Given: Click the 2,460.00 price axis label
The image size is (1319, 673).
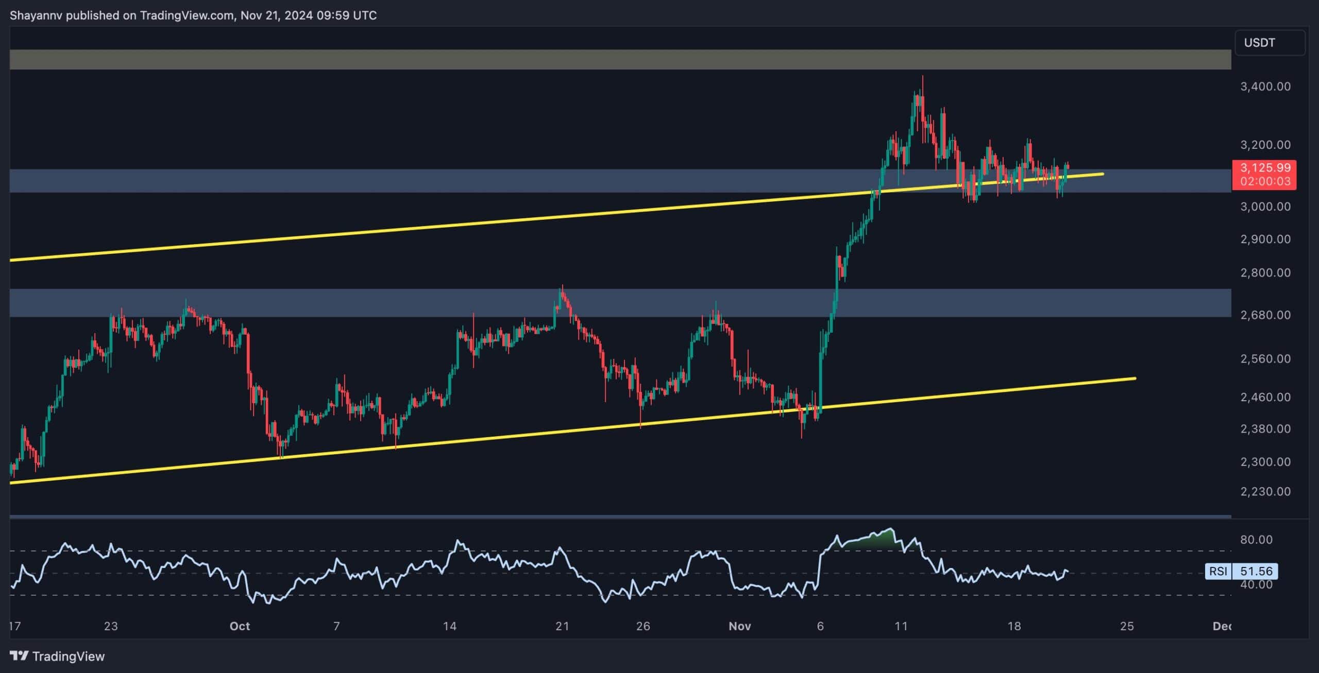Looking at the screenshot, I should pyautogui.click(x=1265, y=397).
